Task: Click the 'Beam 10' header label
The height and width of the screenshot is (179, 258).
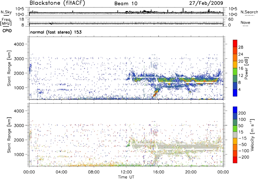Action: 126,4
